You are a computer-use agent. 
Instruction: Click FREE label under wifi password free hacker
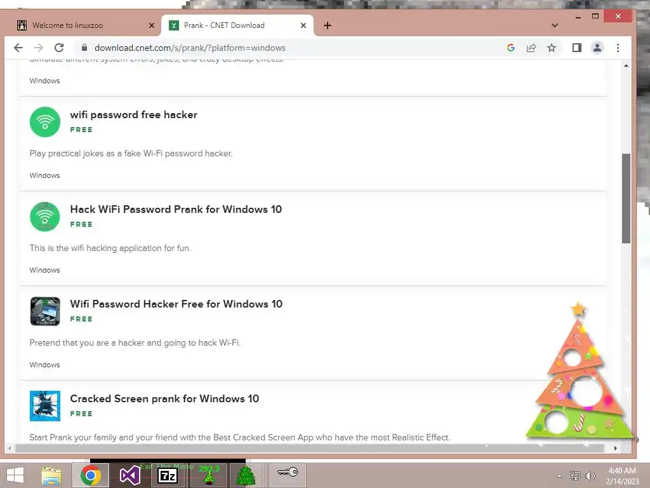pos(81,130)
